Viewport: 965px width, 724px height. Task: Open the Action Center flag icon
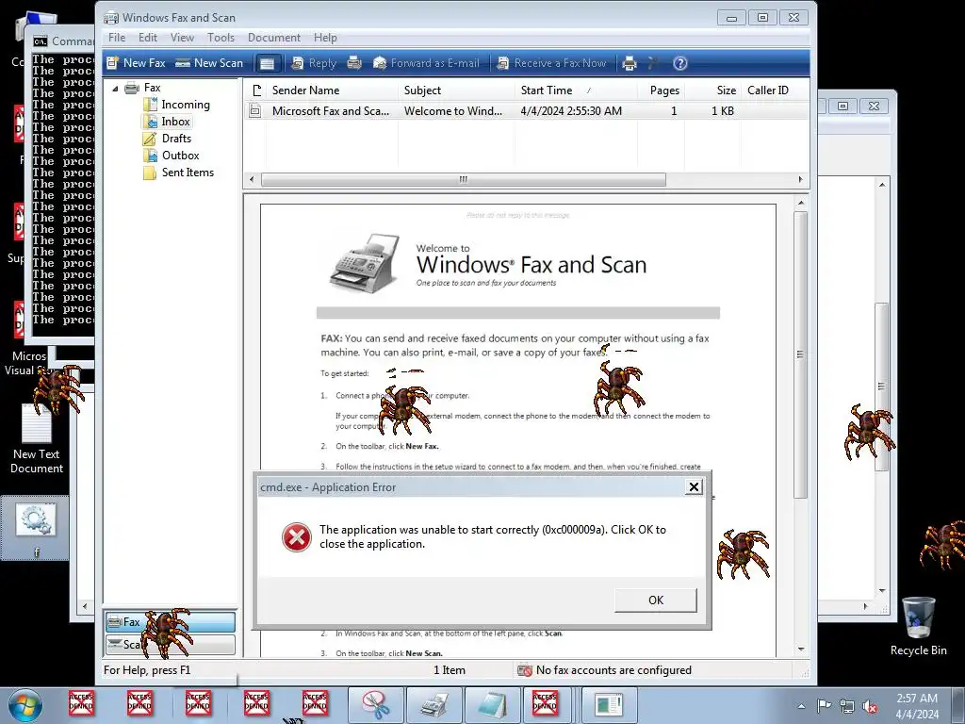[x=824, y=705]
